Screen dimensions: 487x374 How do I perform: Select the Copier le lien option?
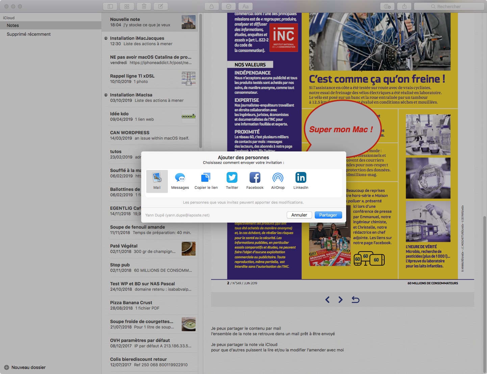click(x=206, y=181)
